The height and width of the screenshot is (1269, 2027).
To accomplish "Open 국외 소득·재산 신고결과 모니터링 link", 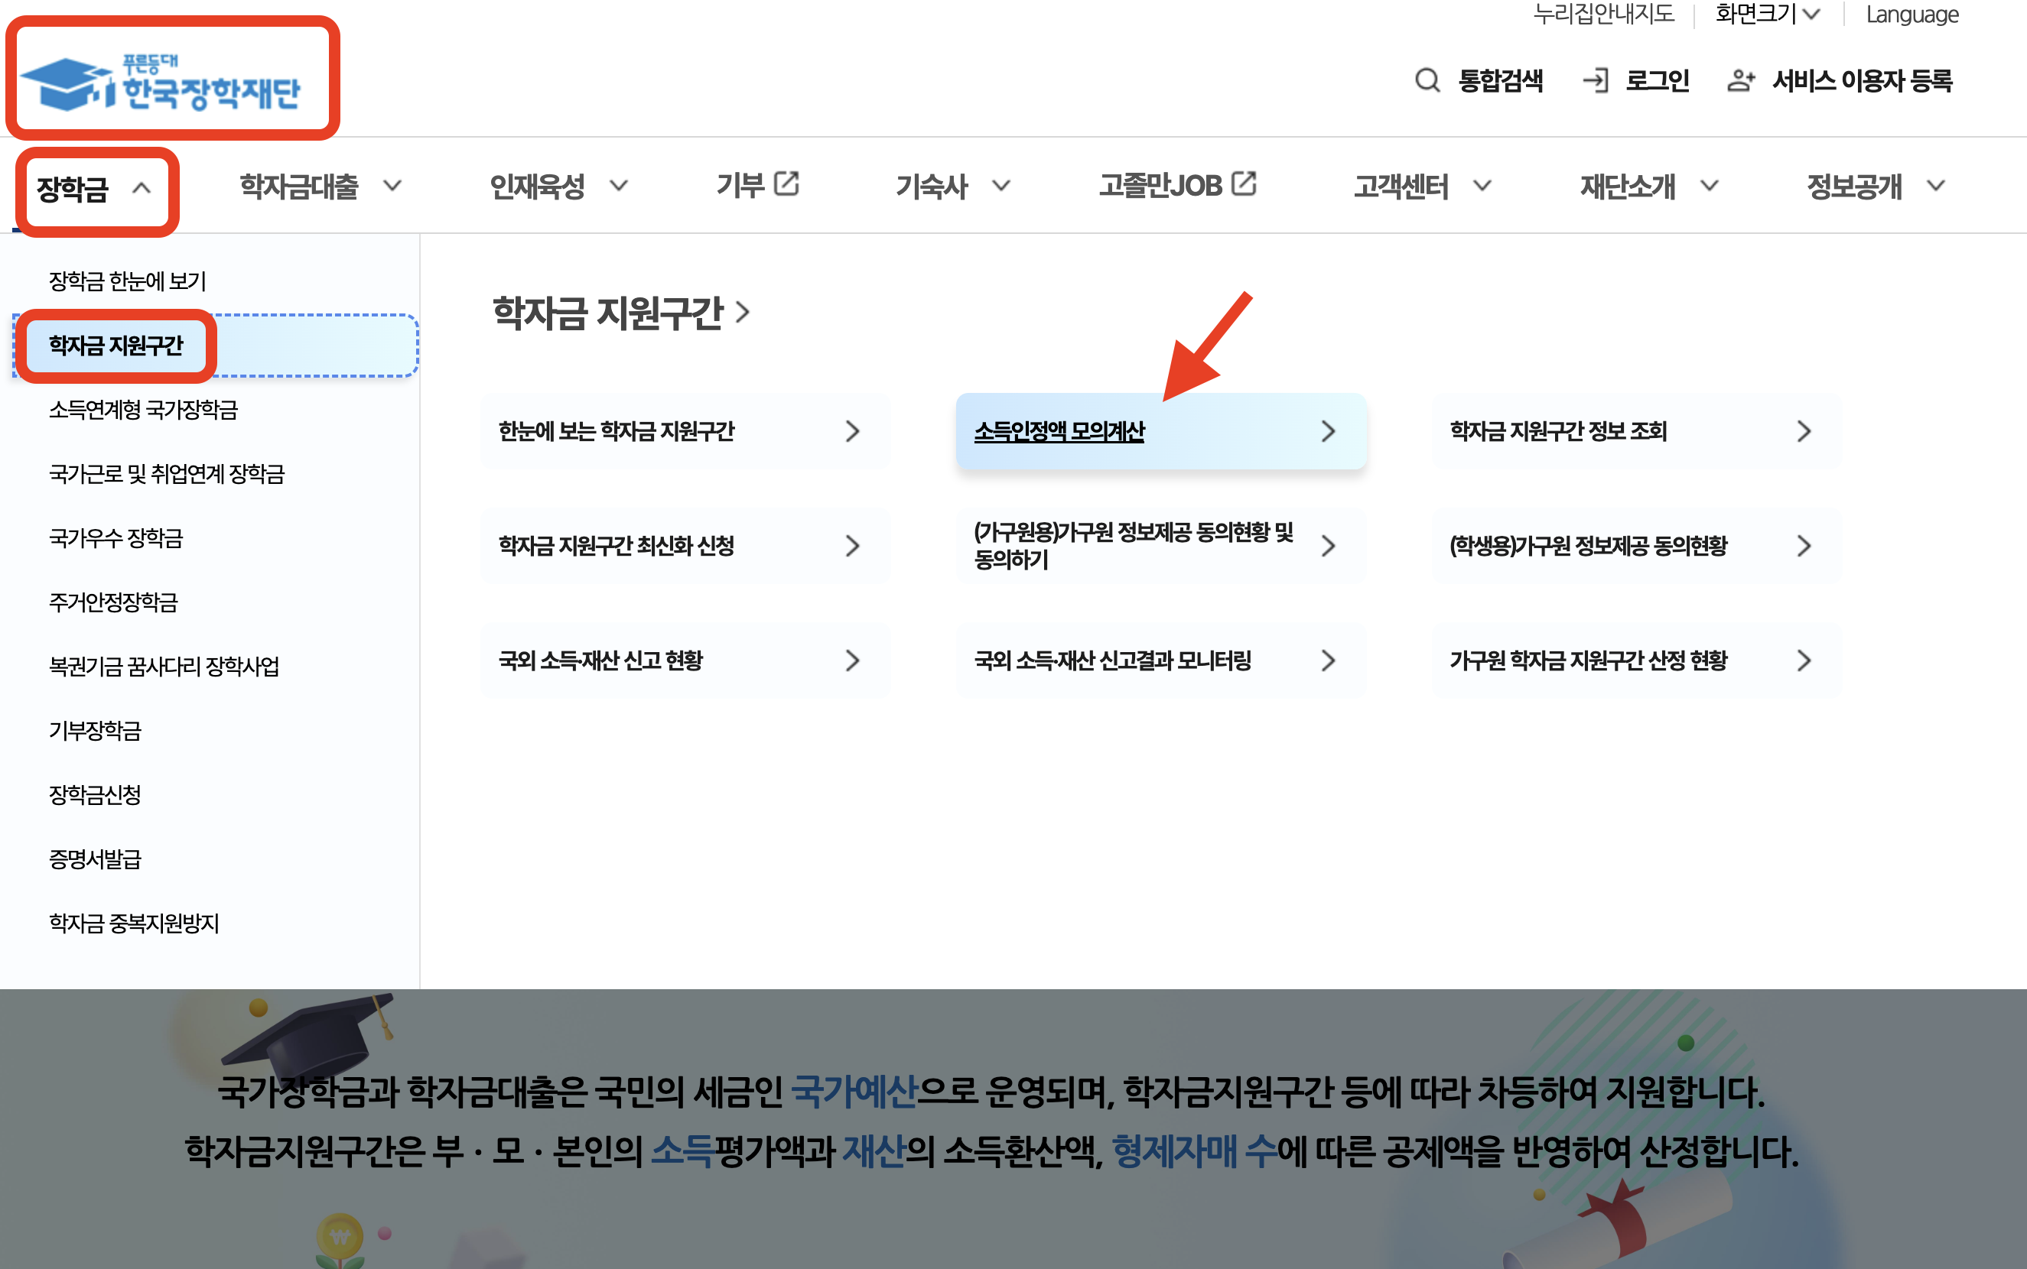I will pos(1113,661).
